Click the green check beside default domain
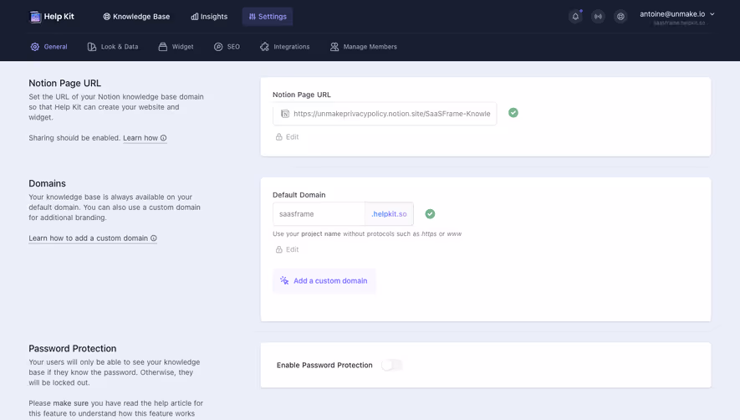Screen dimensions: 740x420 click(x=430, y=214)
